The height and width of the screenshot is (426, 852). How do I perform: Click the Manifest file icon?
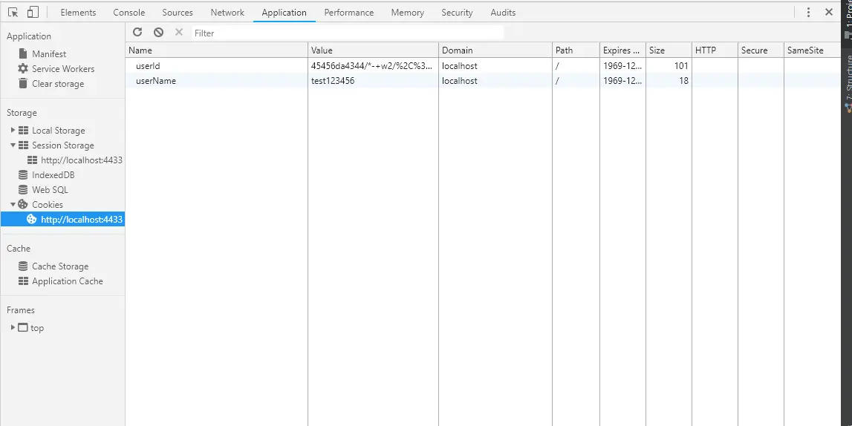tap(23, 53)
